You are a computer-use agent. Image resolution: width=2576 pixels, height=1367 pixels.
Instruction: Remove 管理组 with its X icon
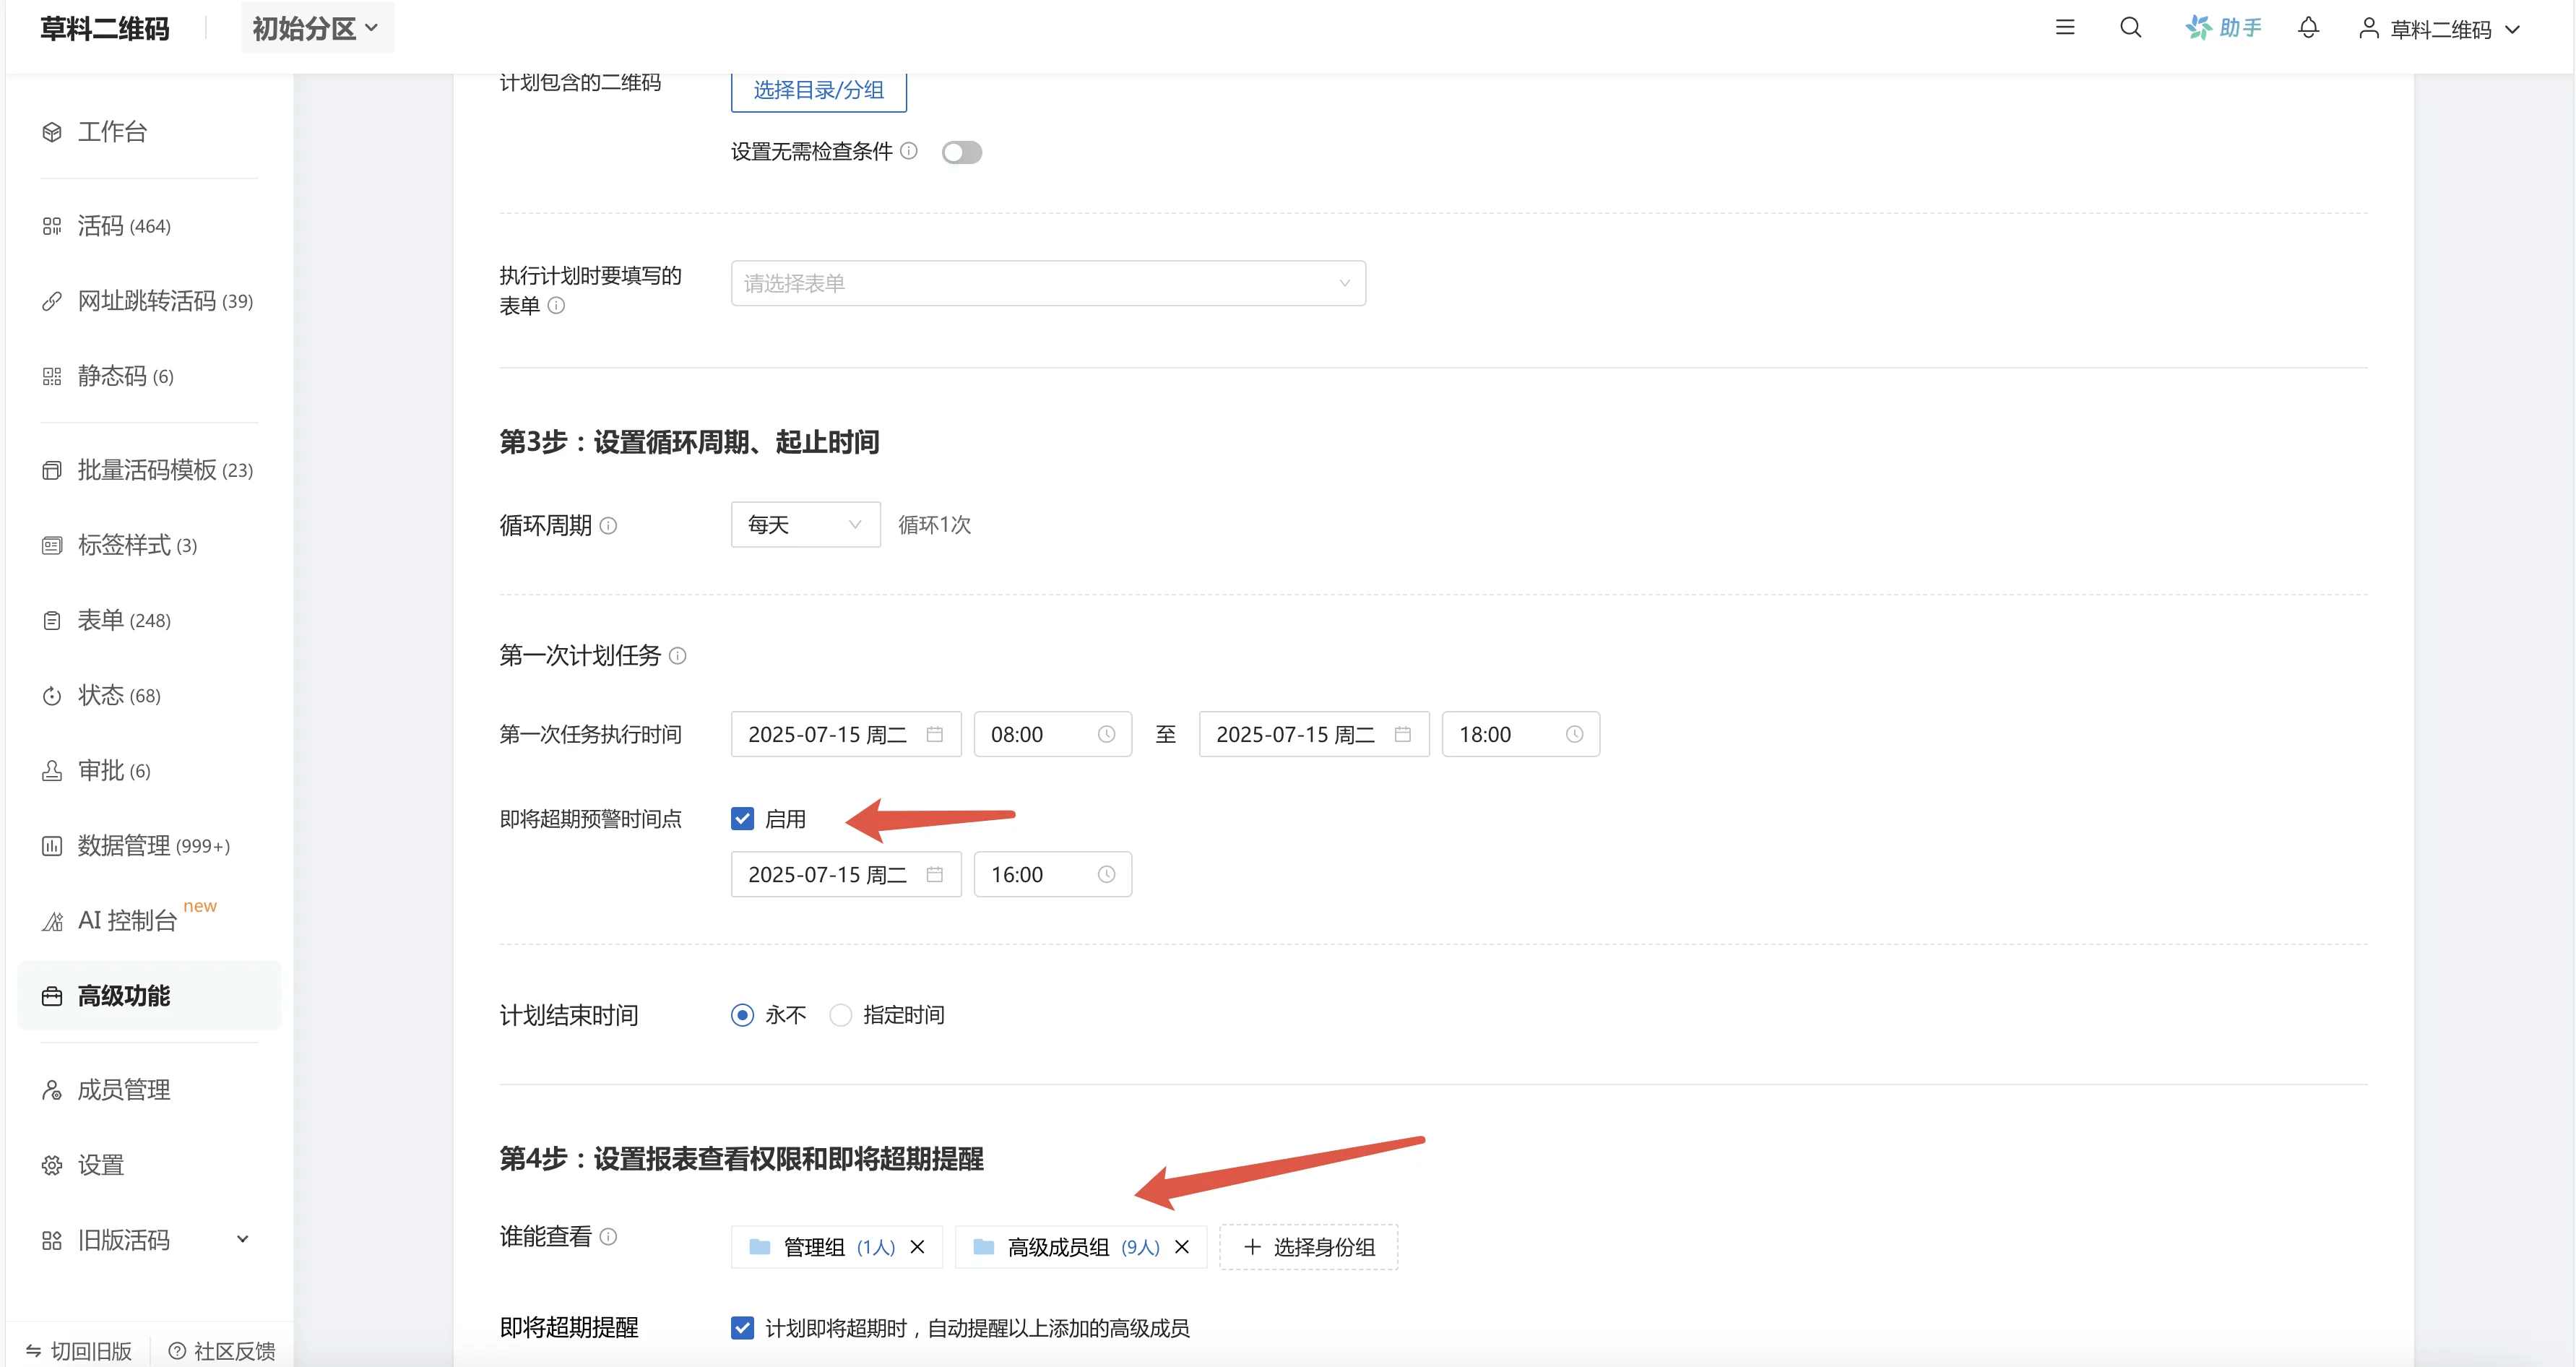coord(917,1247)
